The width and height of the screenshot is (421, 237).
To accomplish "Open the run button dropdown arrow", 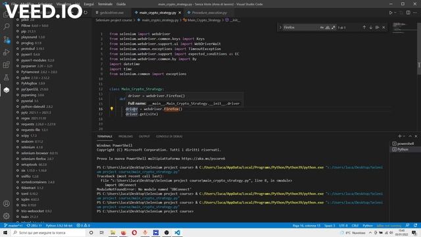I will [x=395, y=13].
